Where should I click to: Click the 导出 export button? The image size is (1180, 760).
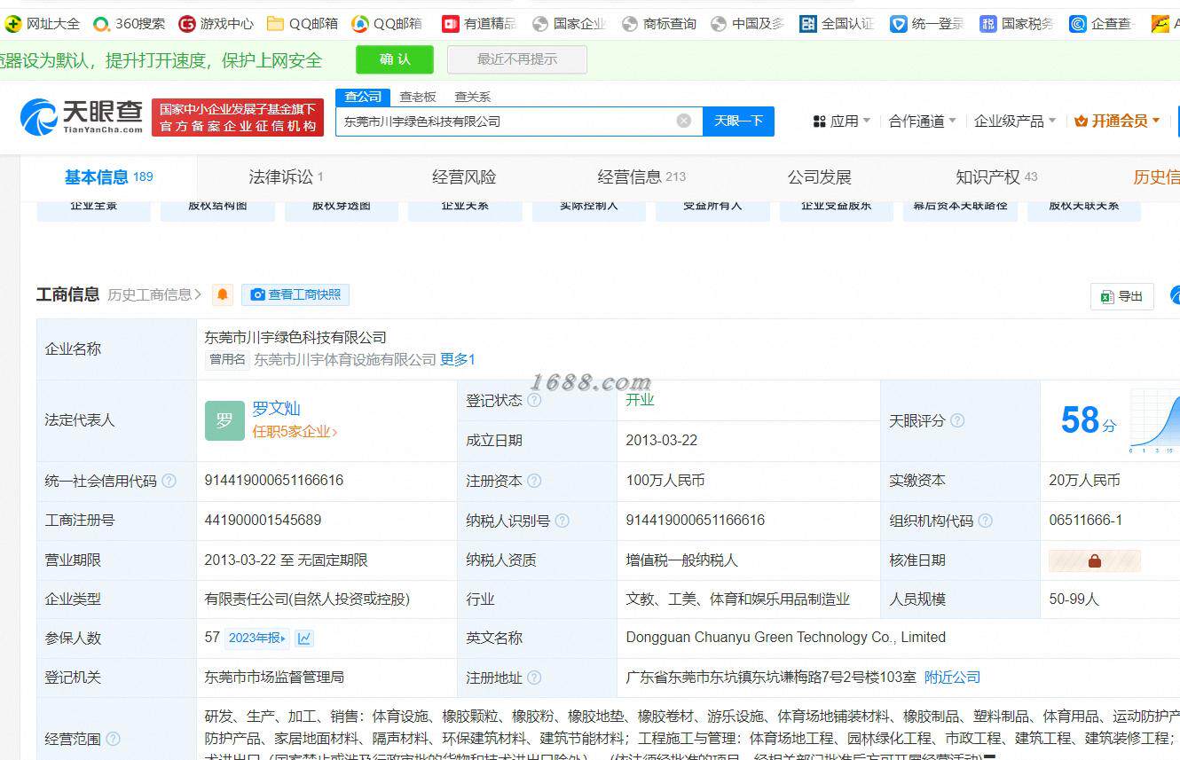(1121, 296)
